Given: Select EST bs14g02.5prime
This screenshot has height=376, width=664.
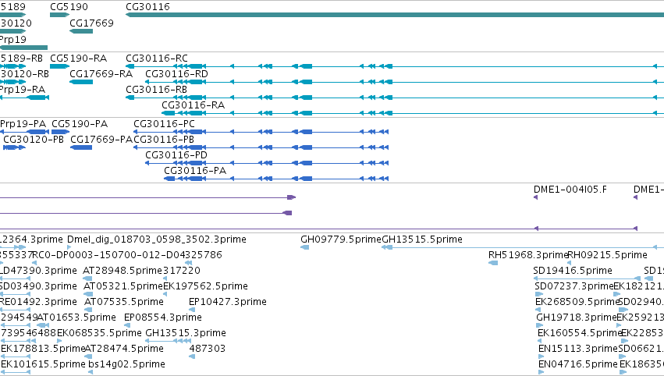Looking at the screenshot, I should [x=91, y=372].
